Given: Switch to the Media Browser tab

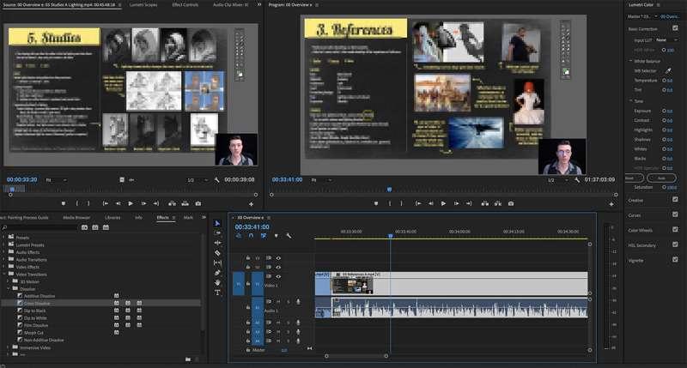Looking at the screenshot, I should coord(76,218).
